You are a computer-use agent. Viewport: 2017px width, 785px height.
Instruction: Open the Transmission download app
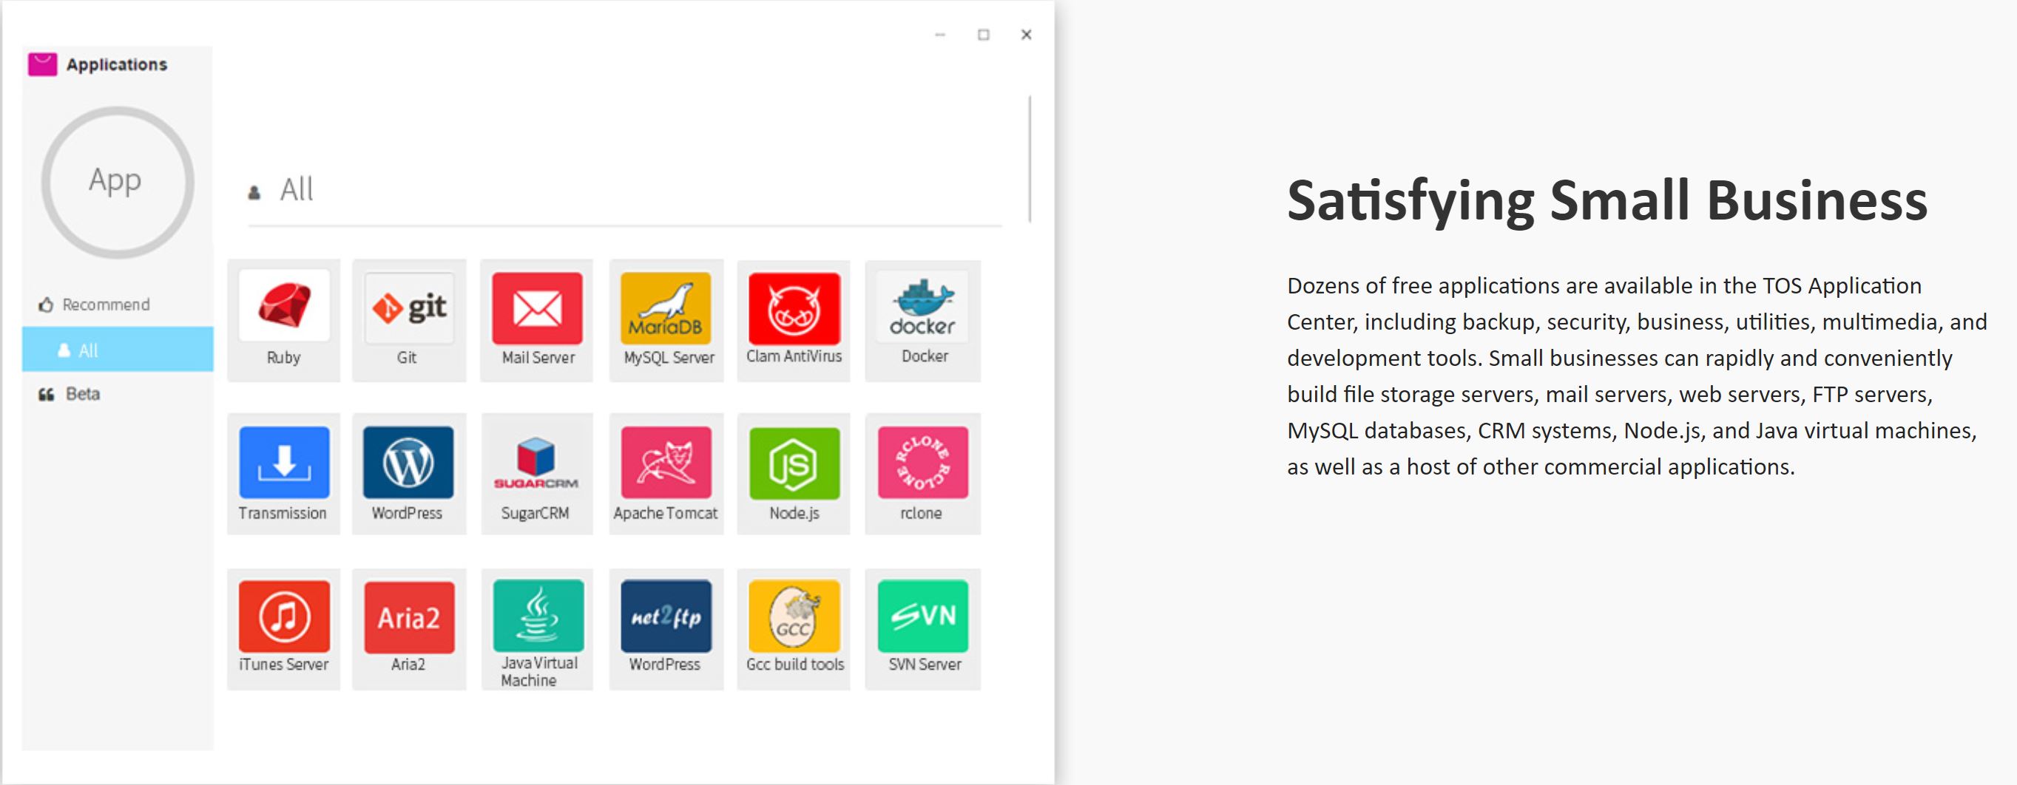[x=283, y=463]
